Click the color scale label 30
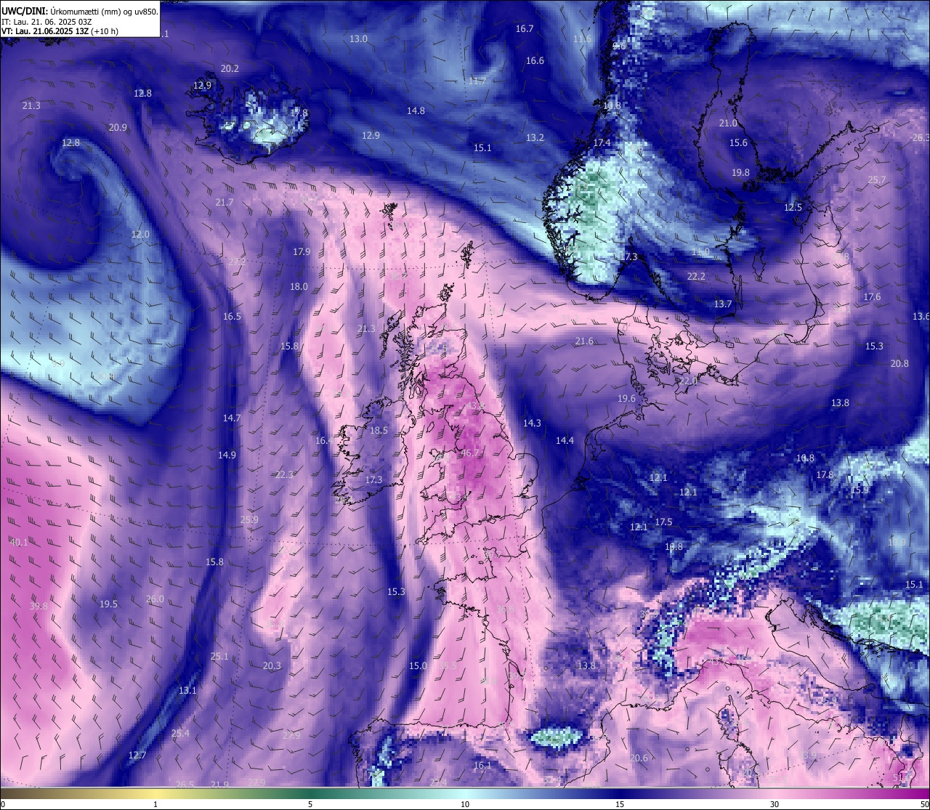Image resolution: width=930 pixels, height=810 pixels. pyautogui.click(x=775, y=804)
